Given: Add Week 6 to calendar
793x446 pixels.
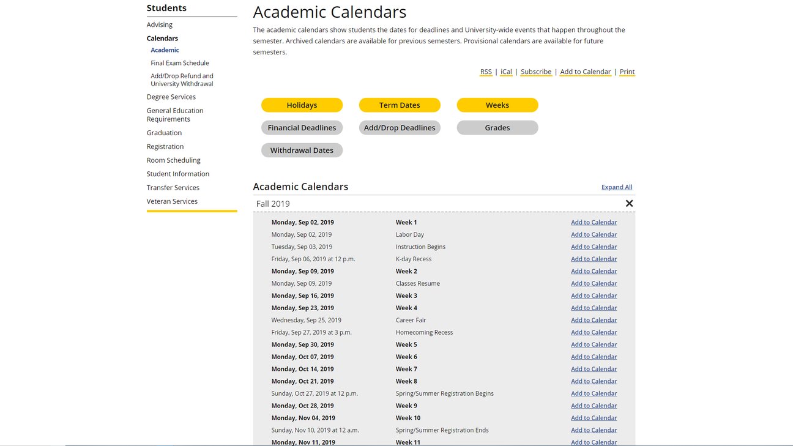Looking at the screenshot, I should pos(594,357).
